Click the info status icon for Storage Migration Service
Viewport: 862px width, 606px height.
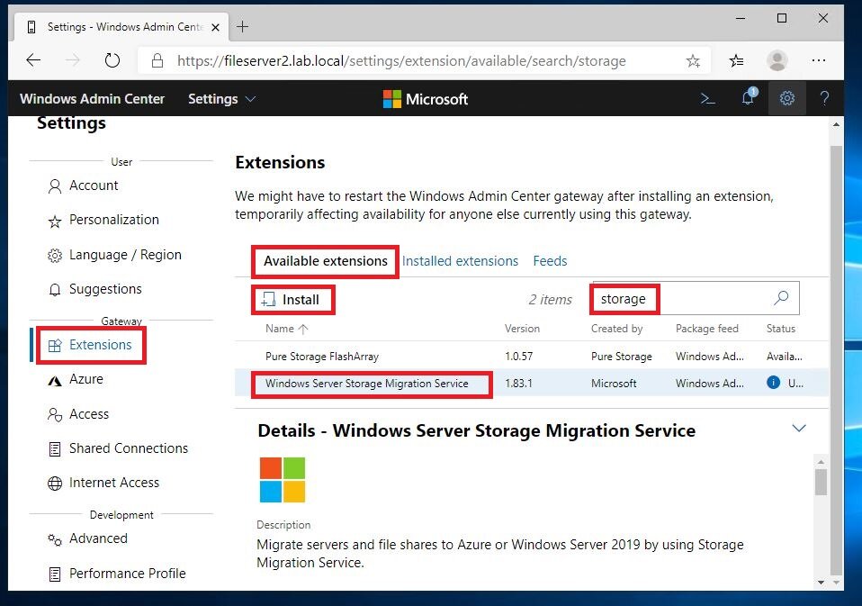point(773,383)
